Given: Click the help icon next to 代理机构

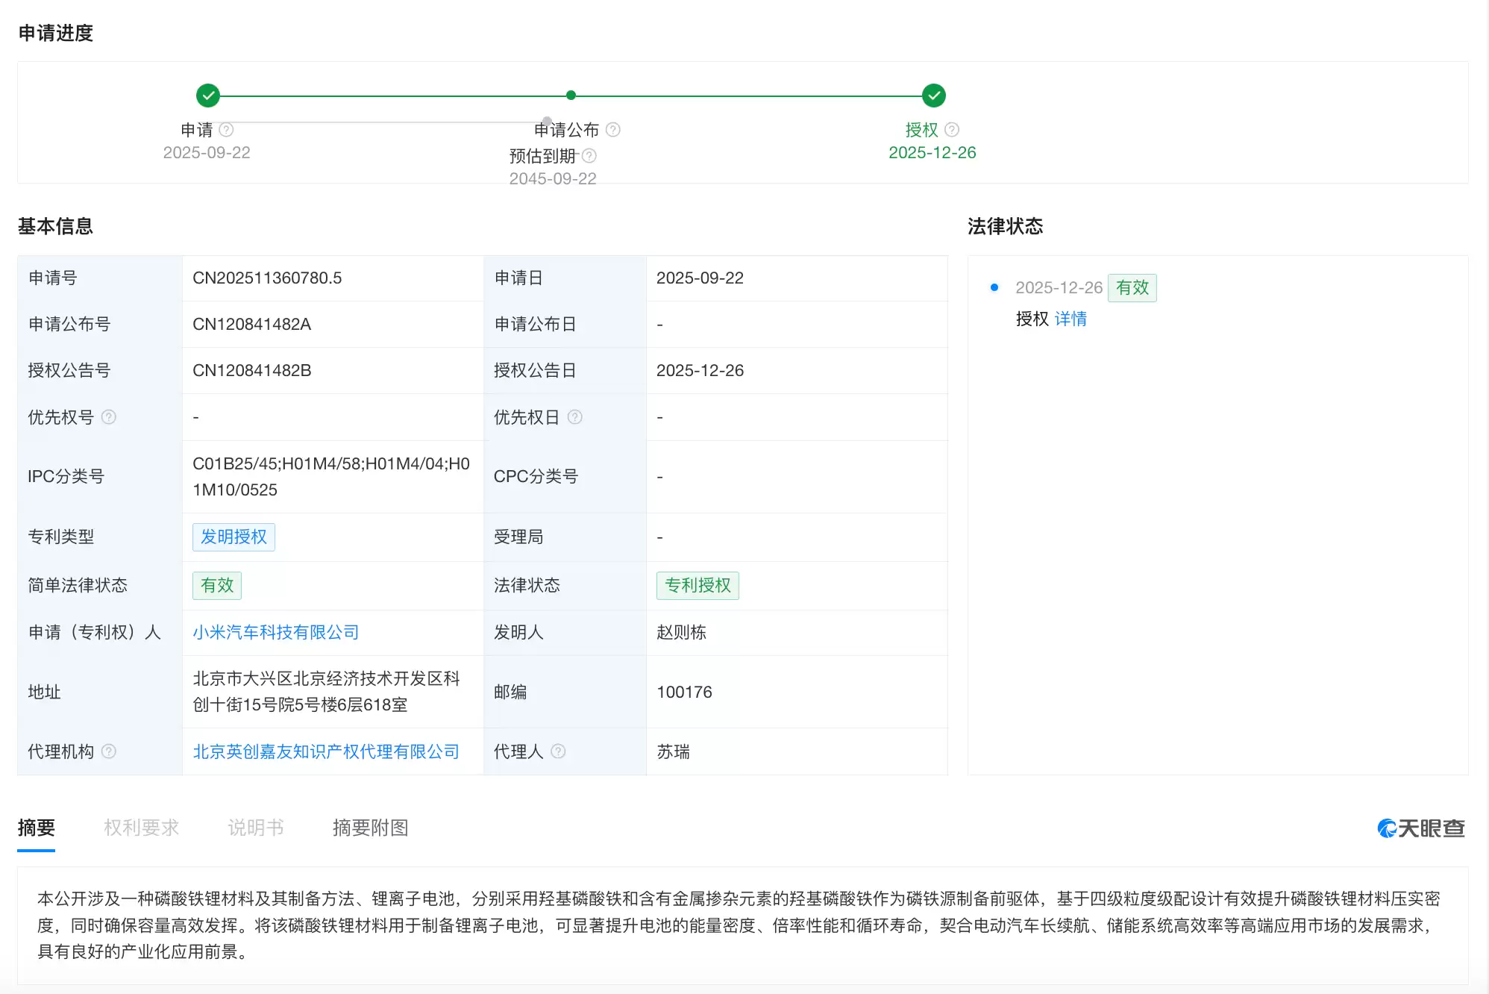Looking at the screenshot, I should [111, 751].
